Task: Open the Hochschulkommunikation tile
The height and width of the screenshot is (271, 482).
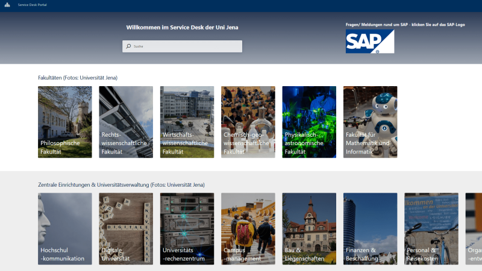Action: point(65,229)
